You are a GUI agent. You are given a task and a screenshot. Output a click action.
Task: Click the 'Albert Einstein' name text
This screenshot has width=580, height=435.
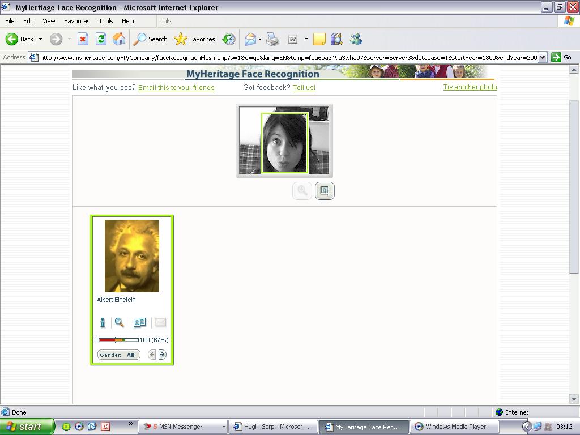pos(116,300)
